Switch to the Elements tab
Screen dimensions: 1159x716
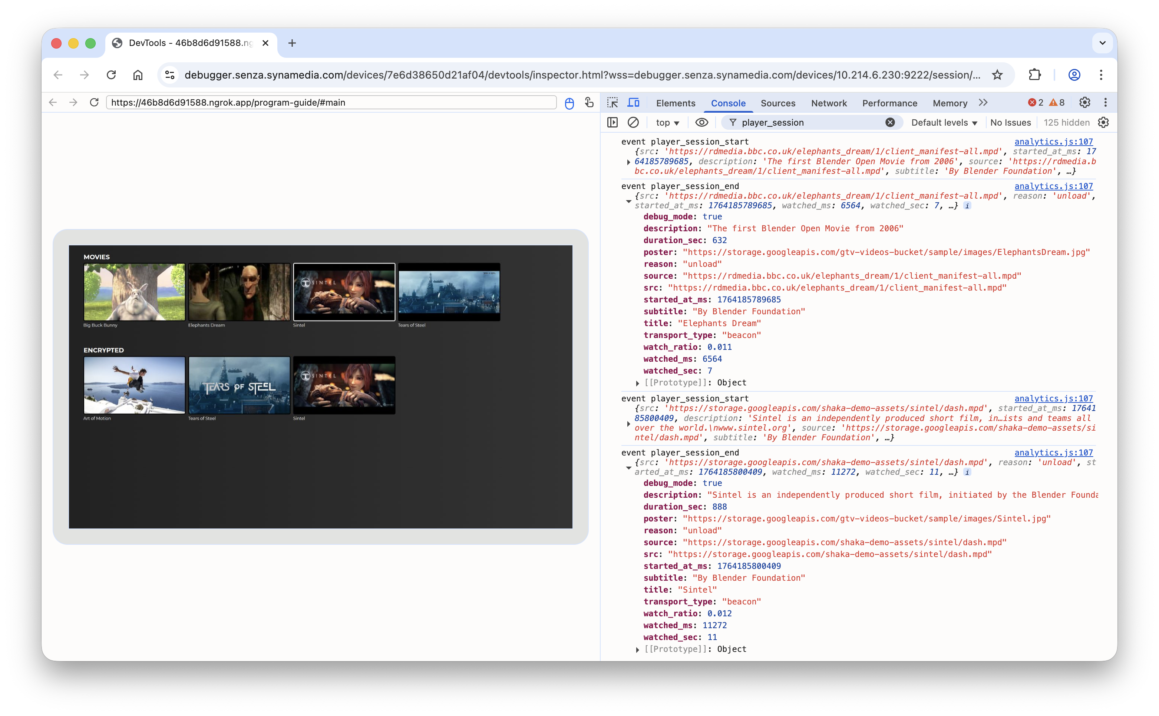click(676, 103)
